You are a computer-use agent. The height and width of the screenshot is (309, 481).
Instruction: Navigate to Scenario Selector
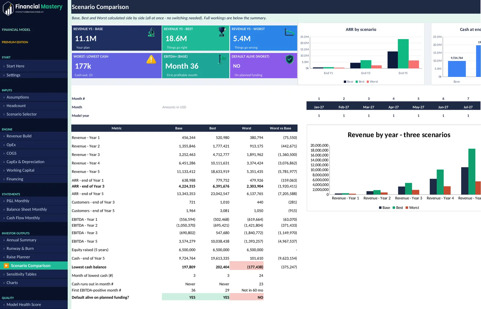tap(34, 114)
